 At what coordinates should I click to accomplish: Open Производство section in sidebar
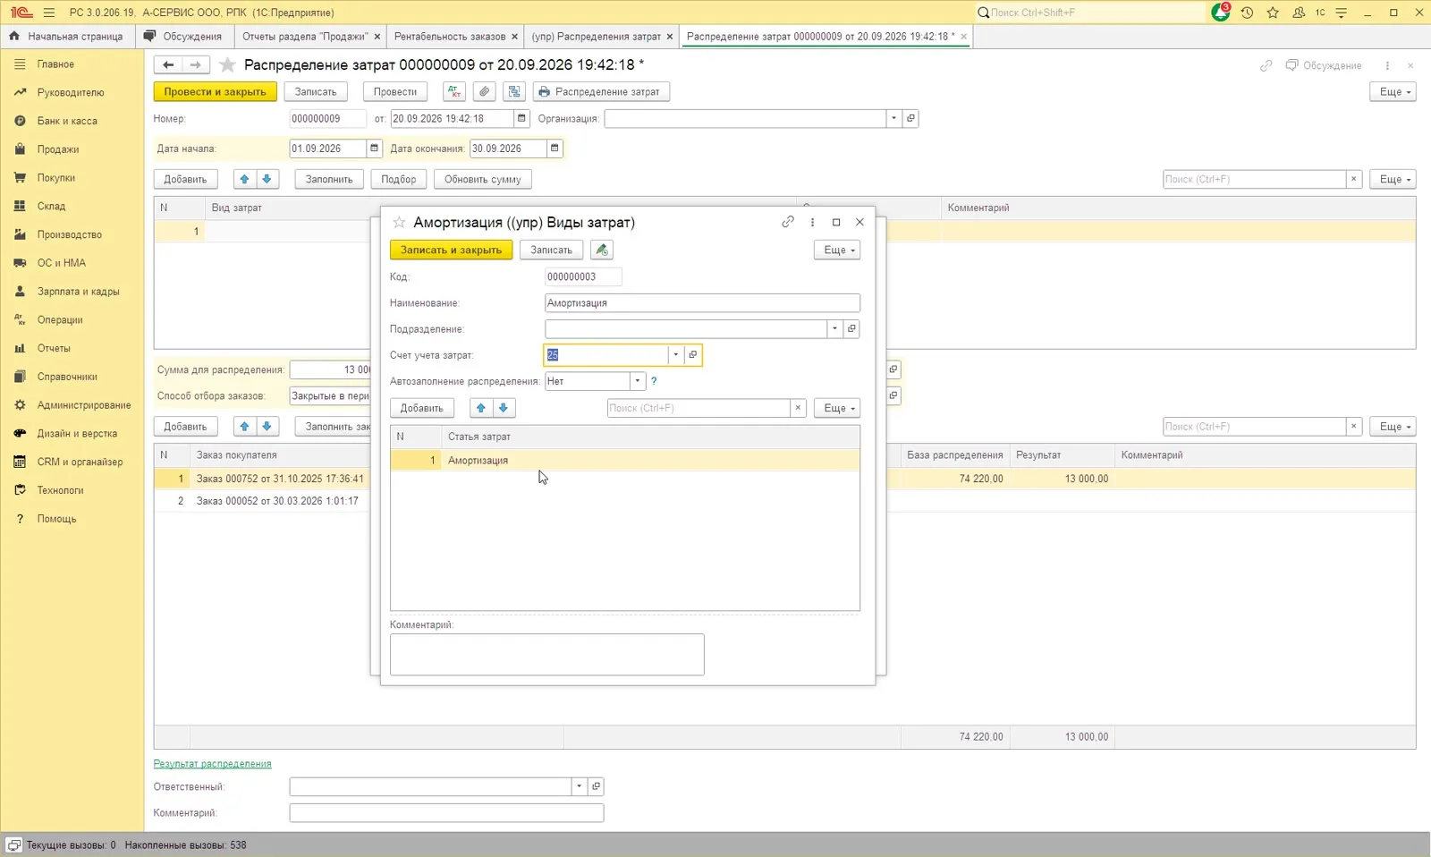[70, 234]
